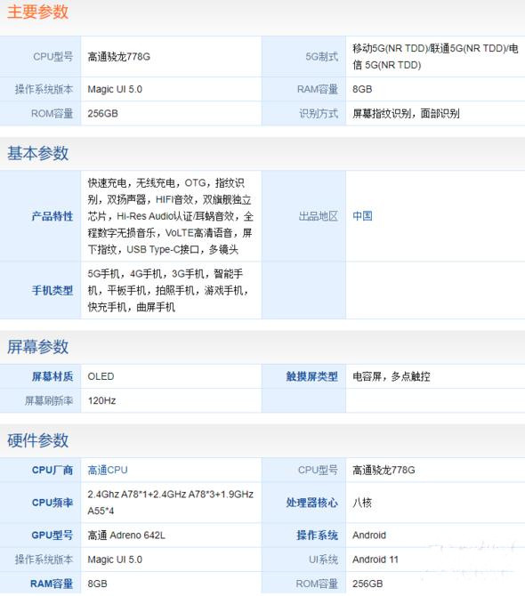This screenshot has height=596, width=525.
Task: Open the 操作系统 label link
Action: pyautogui.click(x=317, y=536)
